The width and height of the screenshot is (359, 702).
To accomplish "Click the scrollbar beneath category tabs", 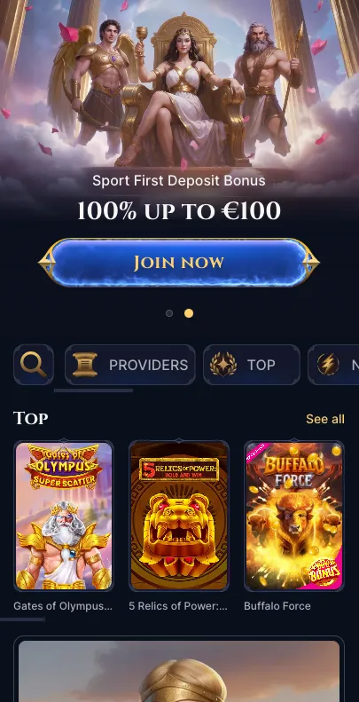I will point(93,390).
